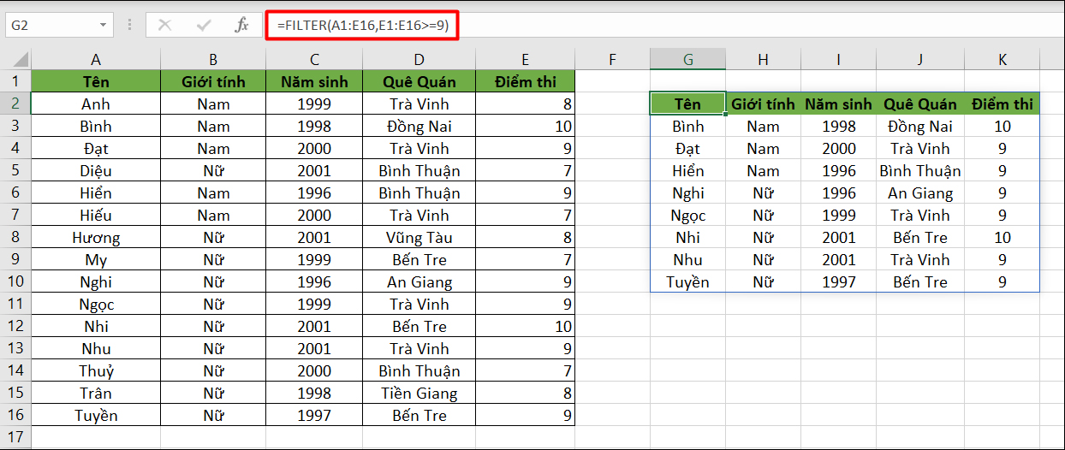Select column K header

[x=1002, y=59]
